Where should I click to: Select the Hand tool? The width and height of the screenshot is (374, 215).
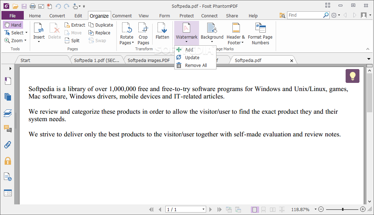[x=13, y=25]
